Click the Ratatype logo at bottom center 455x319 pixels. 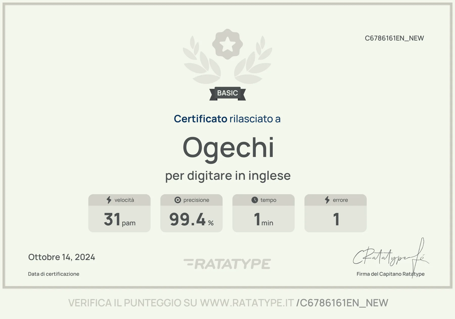tap(227, 264)
